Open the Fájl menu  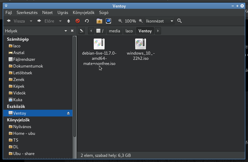tap(9, 13)
